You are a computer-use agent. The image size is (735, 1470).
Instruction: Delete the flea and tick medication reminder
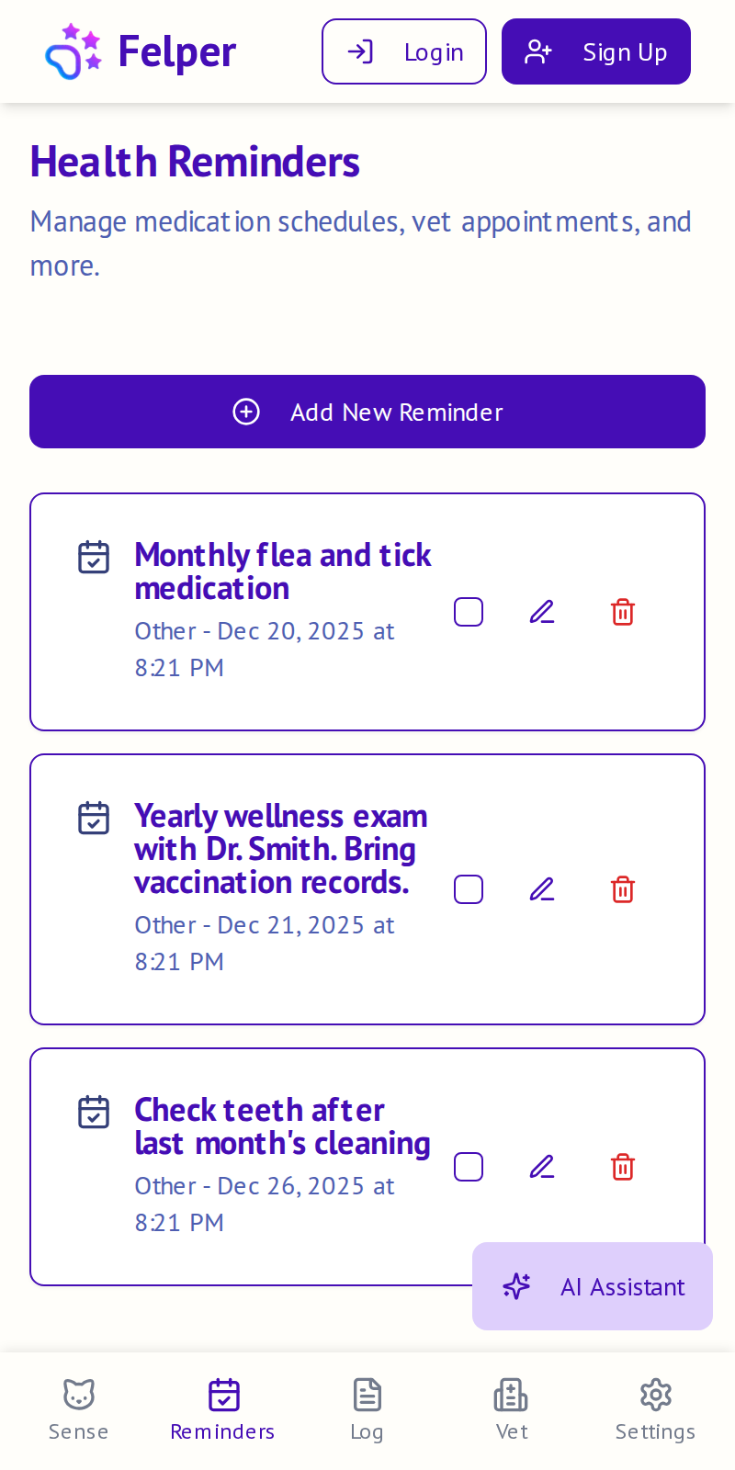(623, 612)
